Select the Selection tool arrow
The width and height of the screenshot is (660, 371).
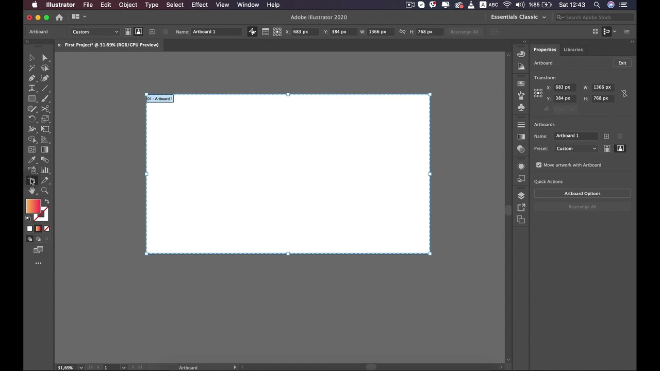point(32,58)
